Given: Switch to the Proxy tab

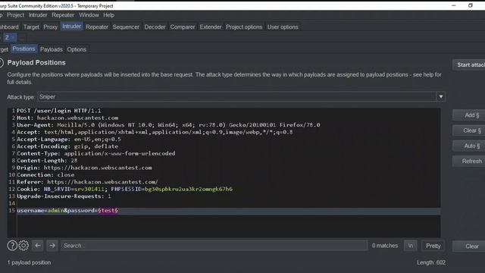Looking at the screenshot, I should tap(51, 27).
